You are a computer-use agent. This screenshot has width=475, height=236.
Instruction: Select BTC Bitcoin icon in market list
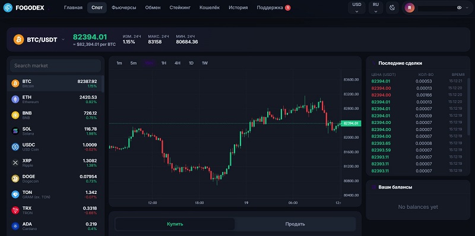pos(15,84)
